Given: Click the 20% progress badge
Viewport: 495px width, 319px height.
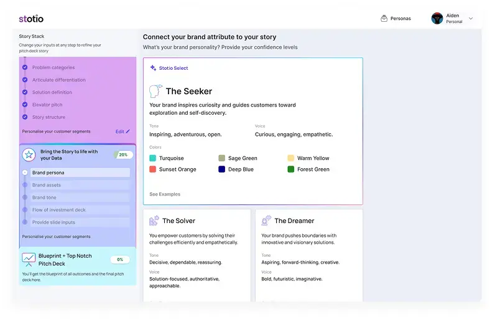Looking at the screenshot, I should tap(123, 155).
